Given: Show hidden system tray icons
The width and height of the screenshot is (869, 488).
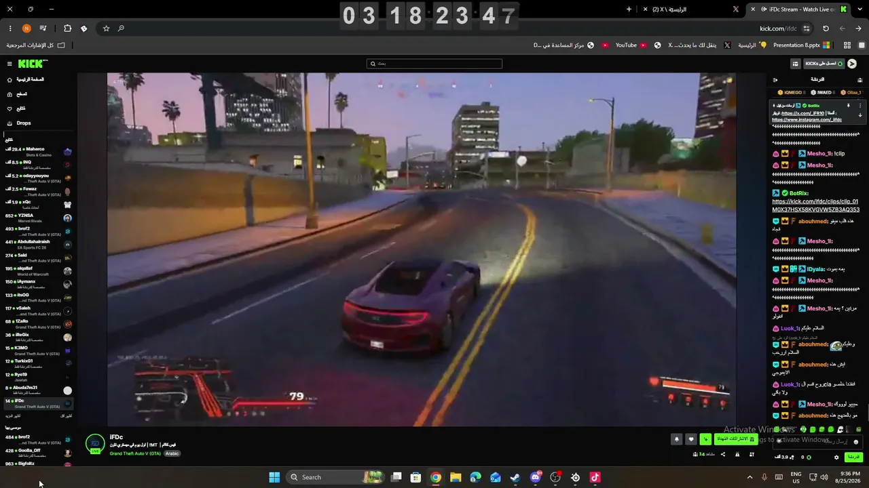Looking at the screenshot, I should (x=750, y=477).
